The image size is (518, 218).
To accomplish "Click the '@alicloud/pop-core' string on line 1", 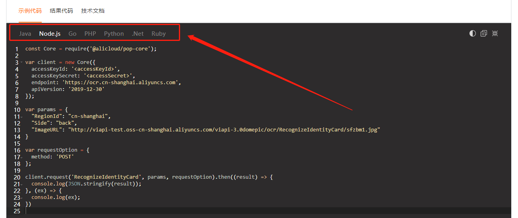I will pyautogui.click(x=122, y=49).
